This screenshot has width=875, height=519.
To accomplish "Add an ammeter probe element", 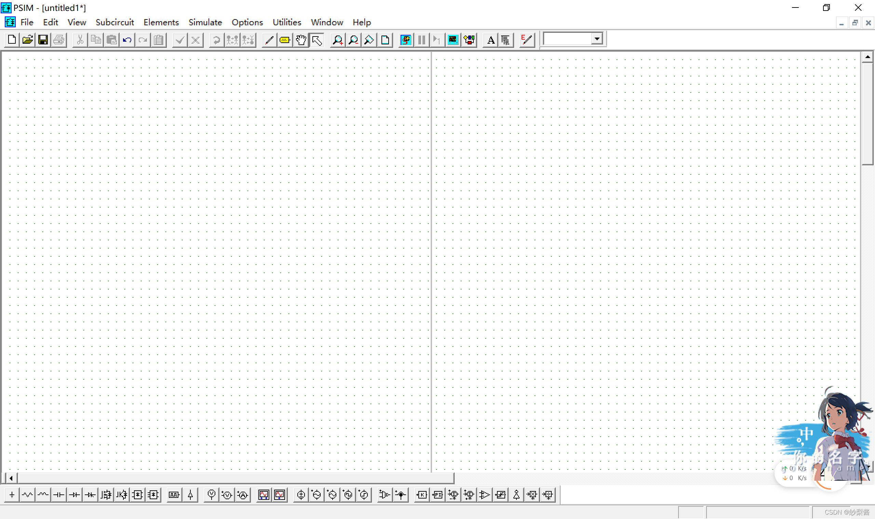I will pyautogui.click(x=243, y=495).
